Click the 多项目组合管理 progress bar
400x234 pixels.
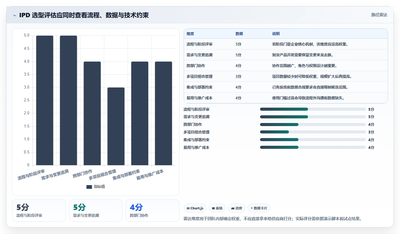tap(313, 132)
